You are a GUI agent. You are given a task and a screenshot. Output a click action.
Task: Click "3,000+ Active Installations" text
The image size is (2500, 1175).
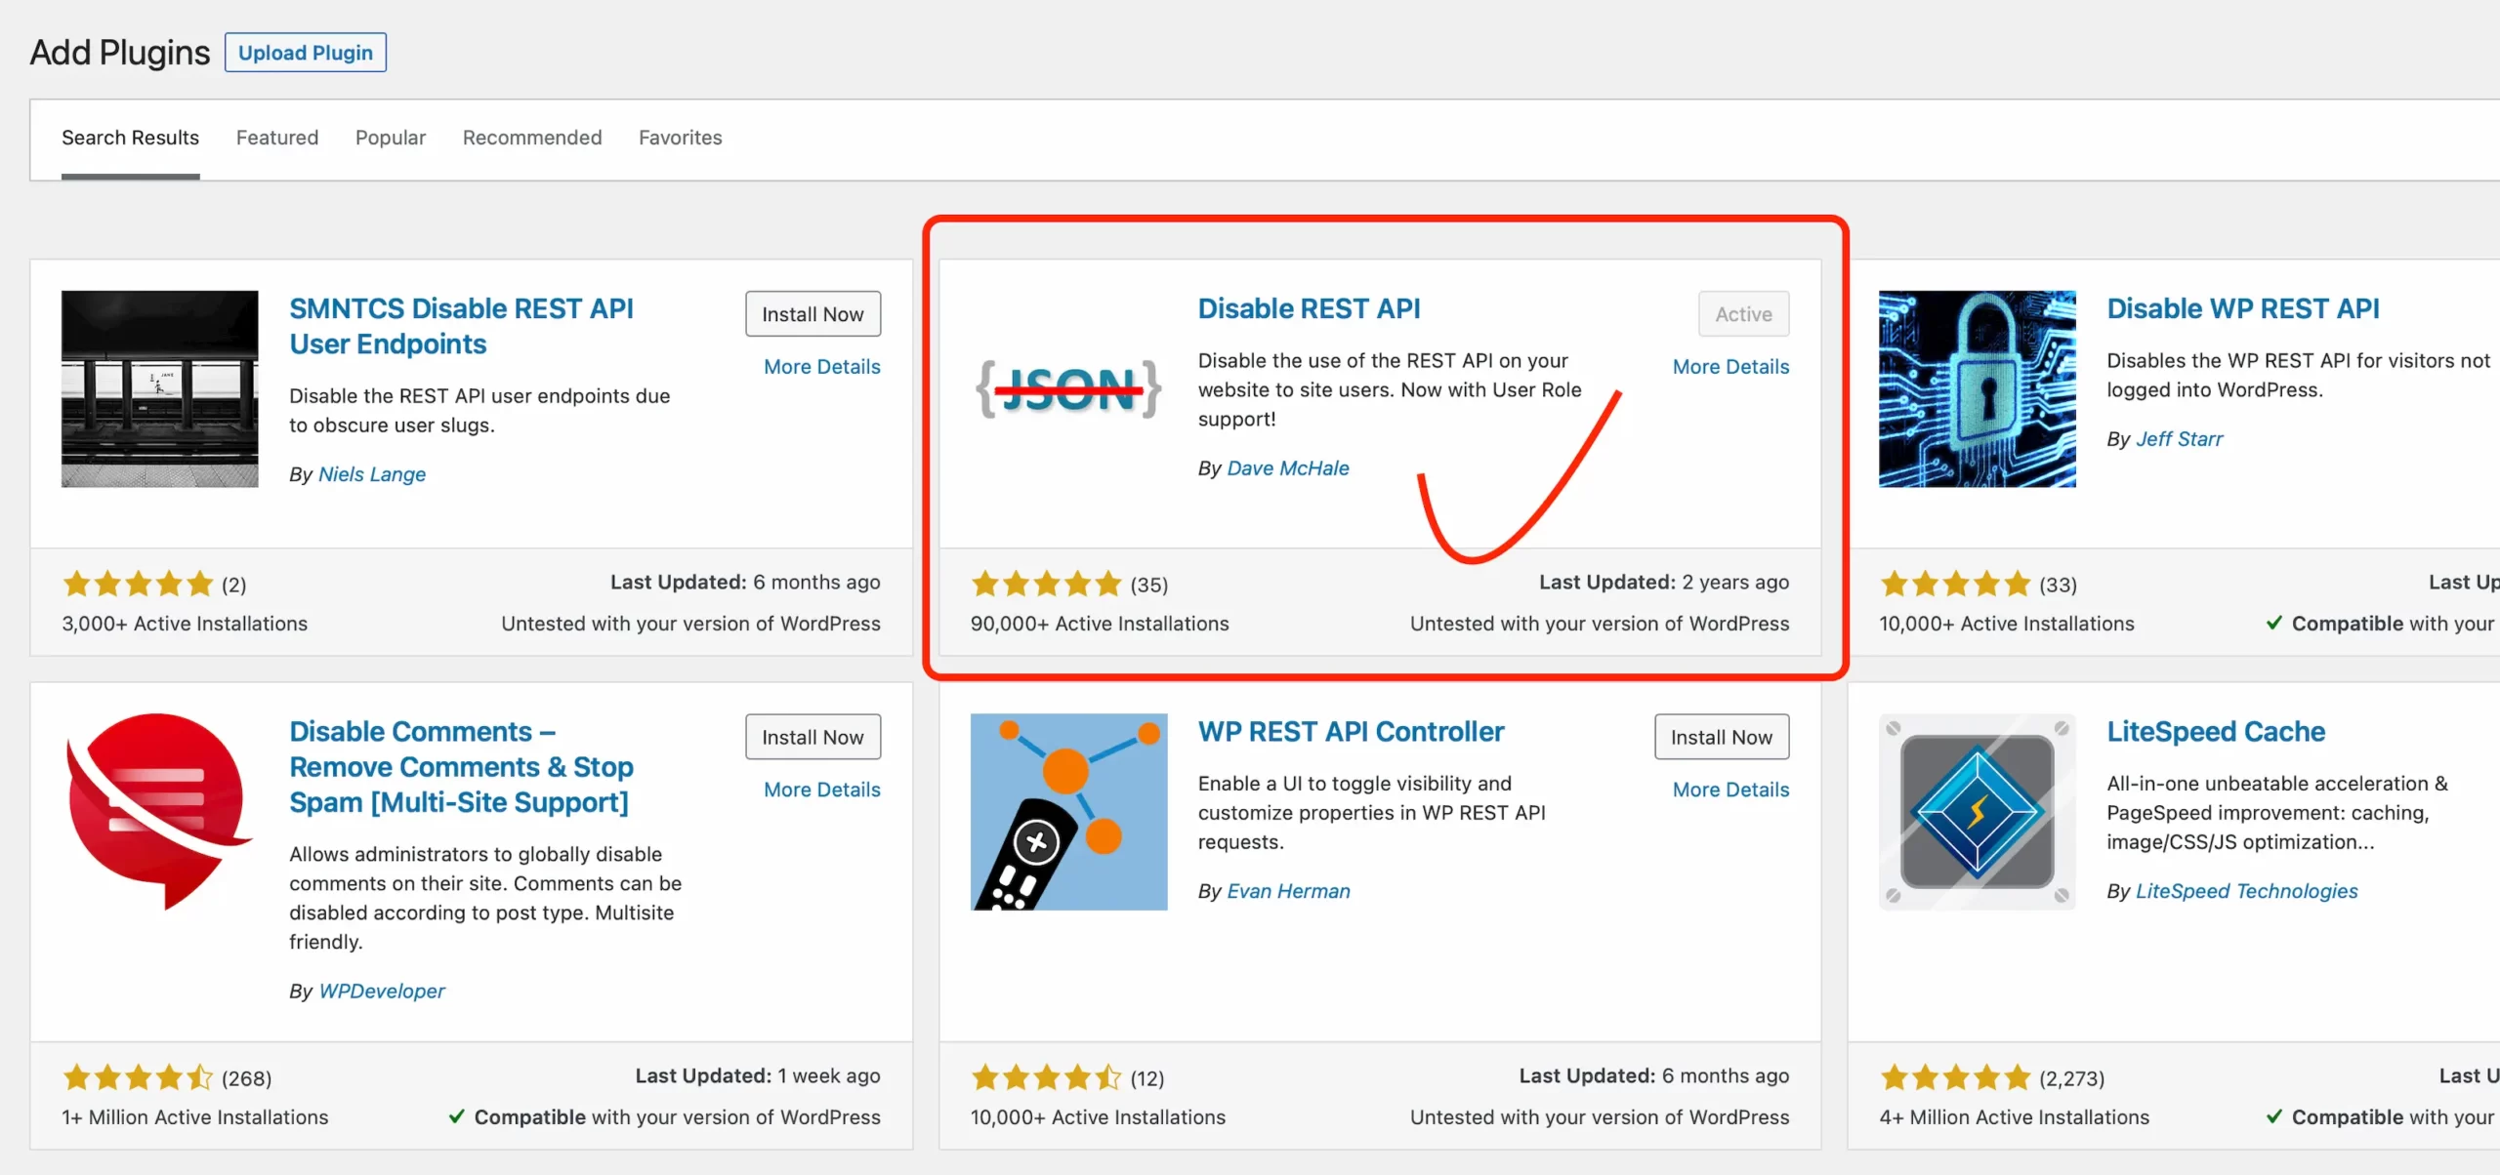(x=185, y=624)
